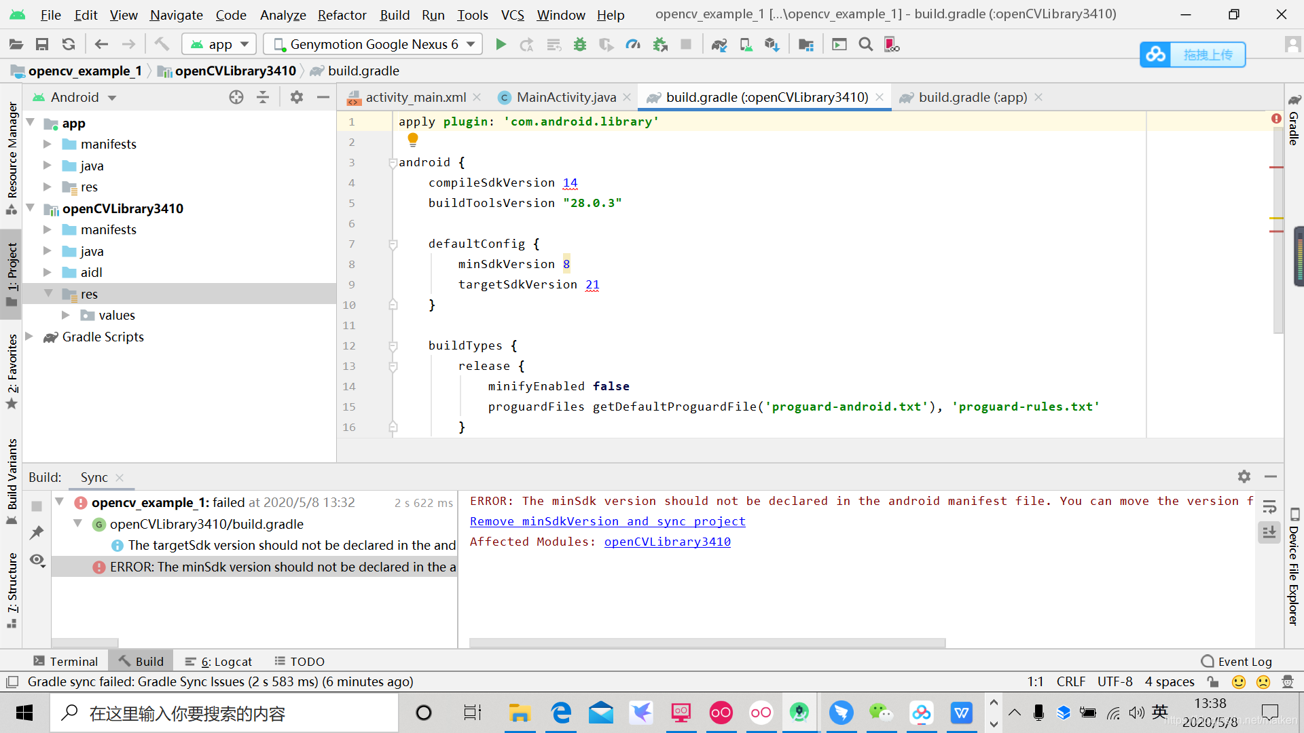Click the editor vertical scrollbar
The height and width of the screenshot is (733, 1304).
click(1278, 231)
